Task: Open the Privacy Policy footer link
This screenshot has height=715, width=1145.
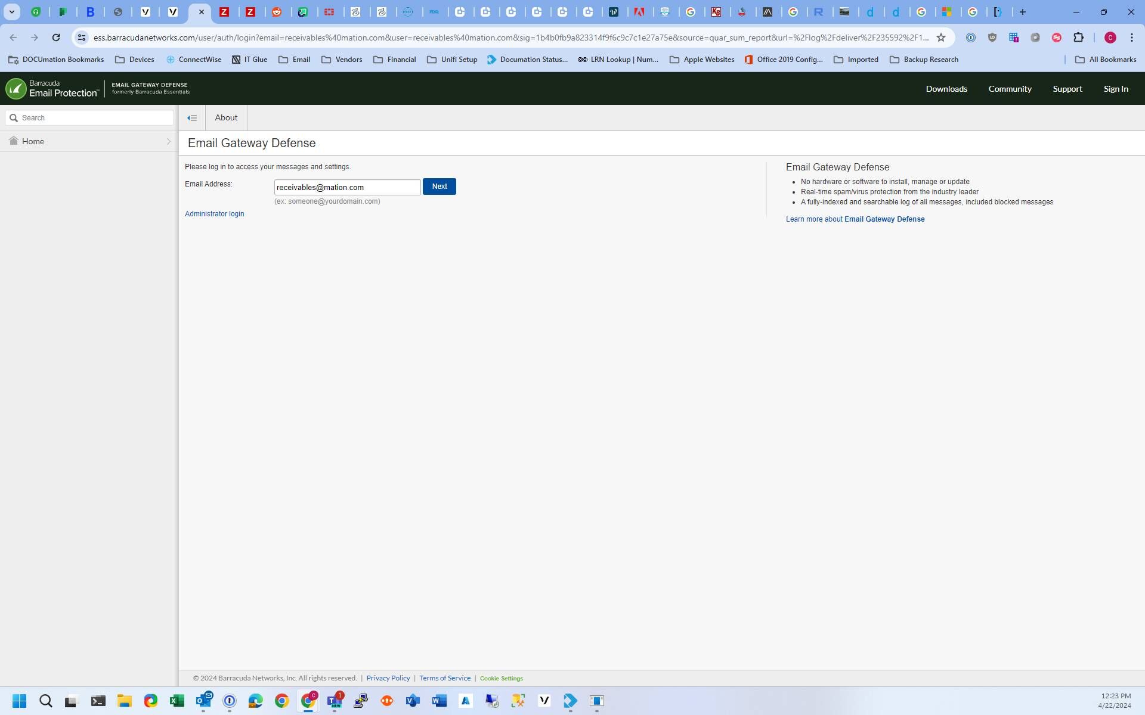Action: [388, 678]
